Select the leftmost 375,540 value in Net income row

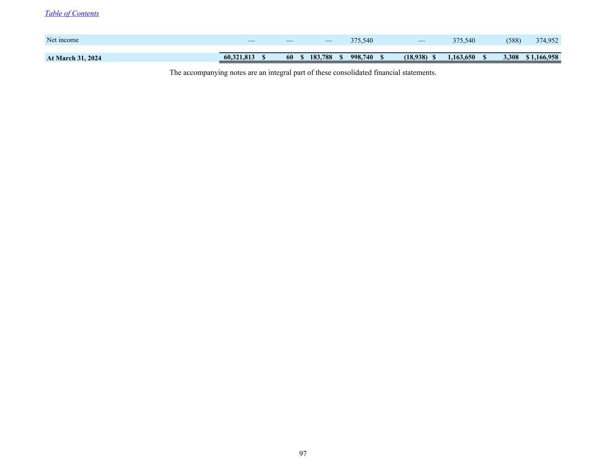tap(361, 40)
